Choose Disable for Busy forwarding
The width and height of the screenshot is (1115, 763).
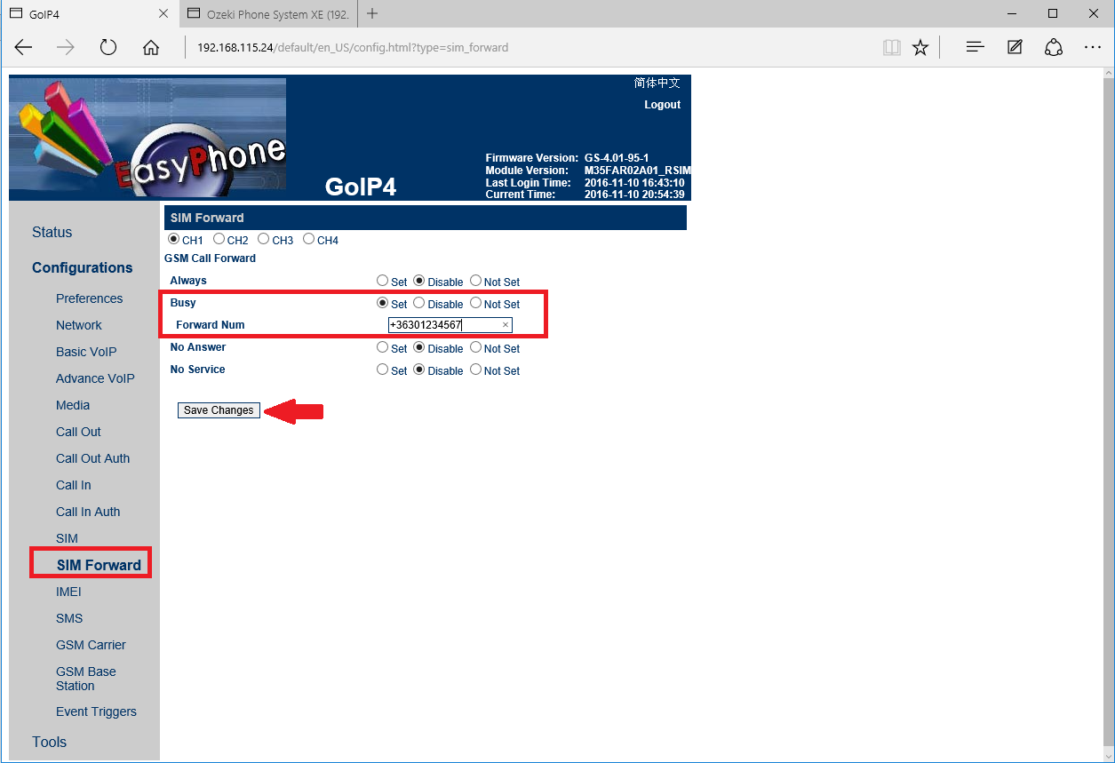[419, 303]
